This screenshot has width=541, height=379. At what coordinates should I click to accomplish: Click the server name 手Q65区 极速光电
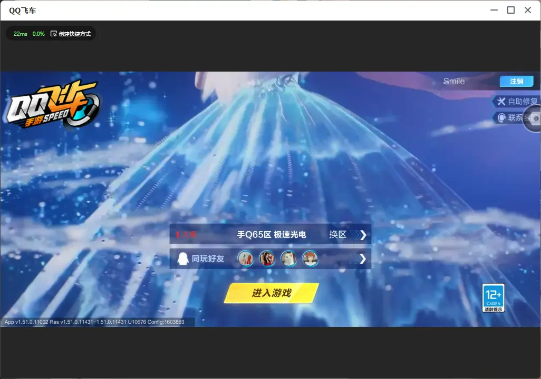272,235
